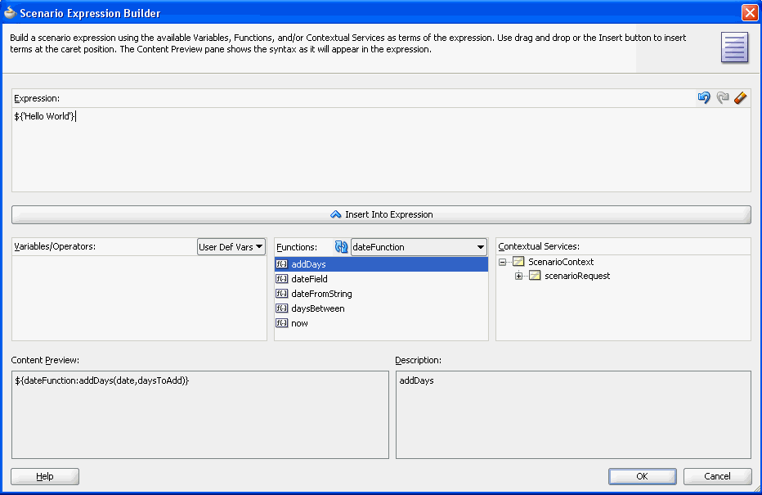Click the Cancel button

pos(717,476)
